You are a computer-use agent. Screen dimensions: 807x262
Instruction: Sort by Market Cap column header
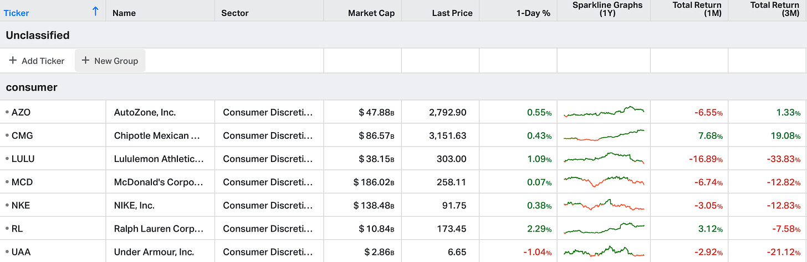[371, 13]
